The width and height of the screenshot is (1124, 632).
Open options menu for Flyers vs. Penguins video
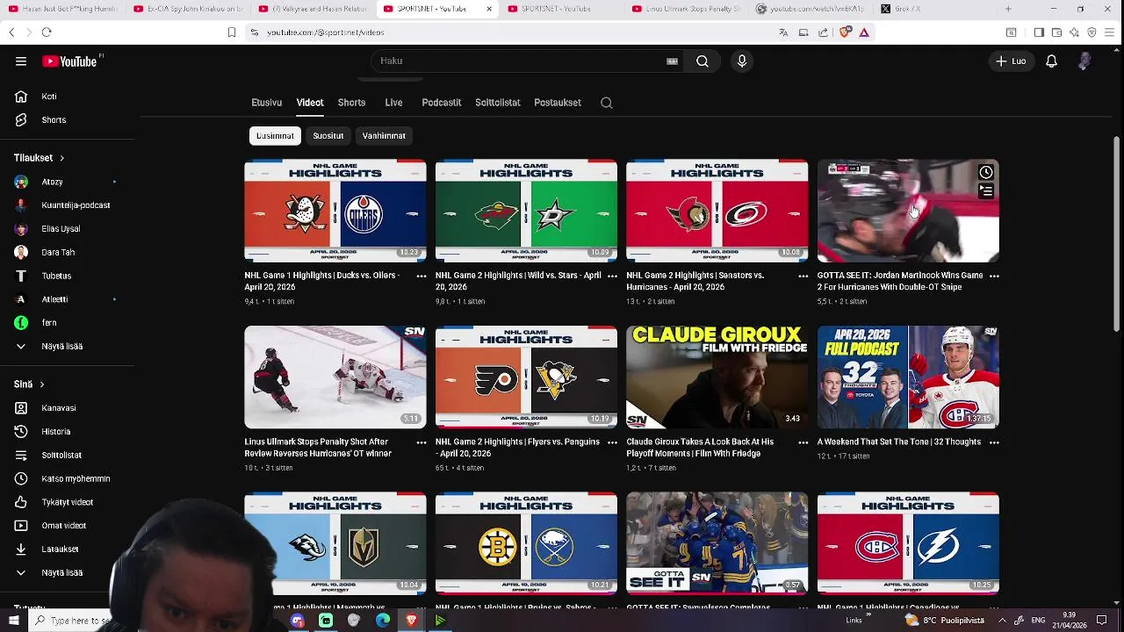tap(612, 442)
